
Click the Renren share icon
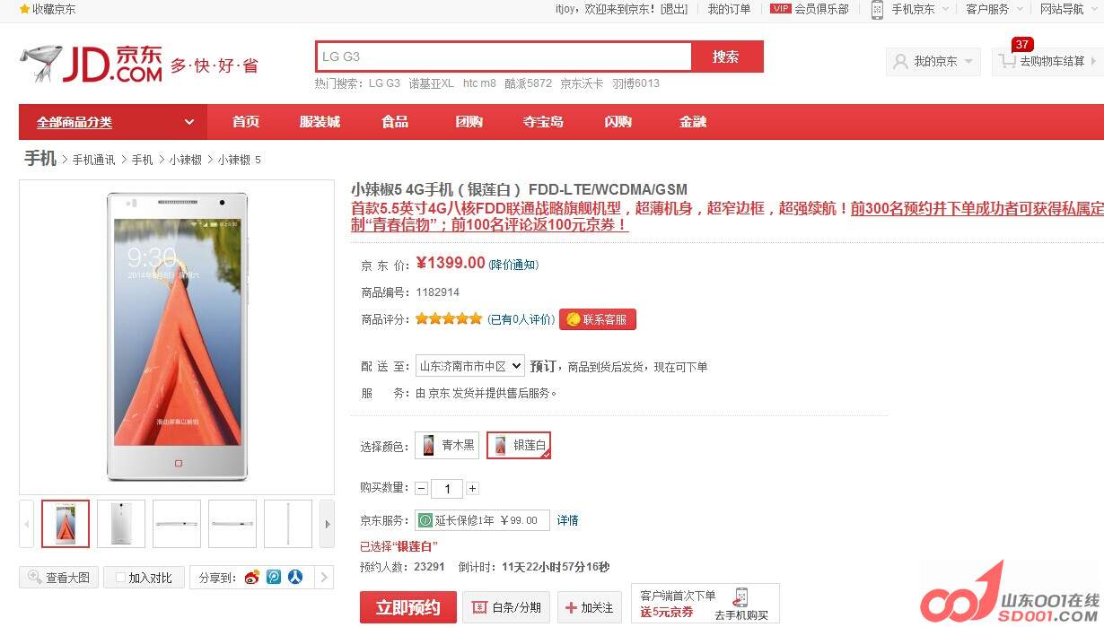pyautogui.click(x=295, y=578)
